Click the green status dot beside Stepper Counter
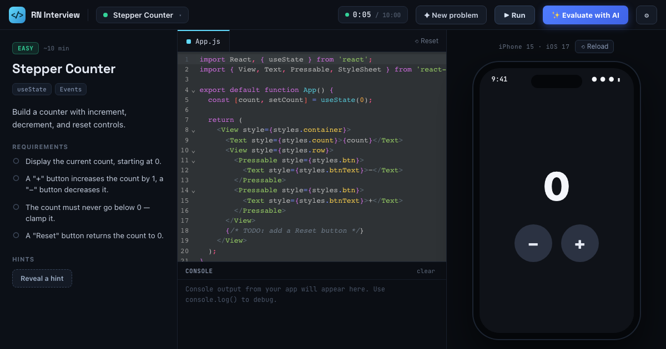This screenshot has height=349, width=666. (x=105, y=15)
